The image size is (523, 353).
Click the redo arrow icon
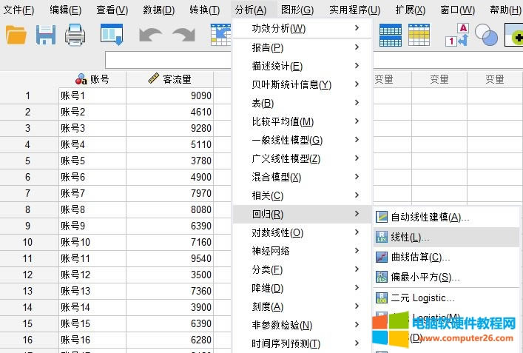click(x=183, y=34)
